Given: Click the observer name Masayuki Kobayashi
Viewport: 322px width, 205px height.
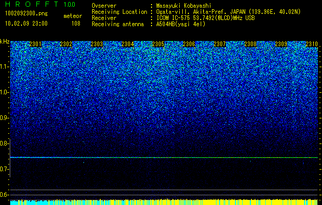Looking at the screenshot, I should (184, 6).
